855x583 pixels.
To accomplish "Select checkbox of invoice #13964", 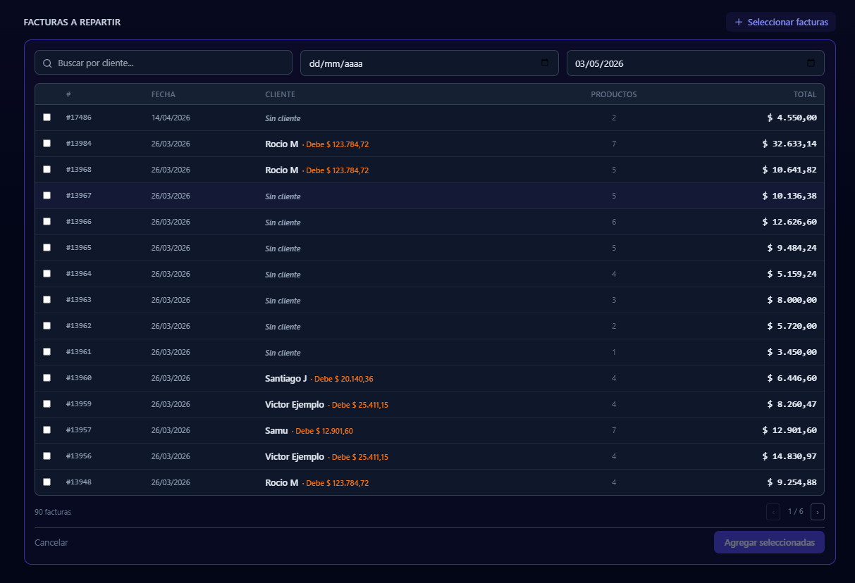I will (47, 273).
